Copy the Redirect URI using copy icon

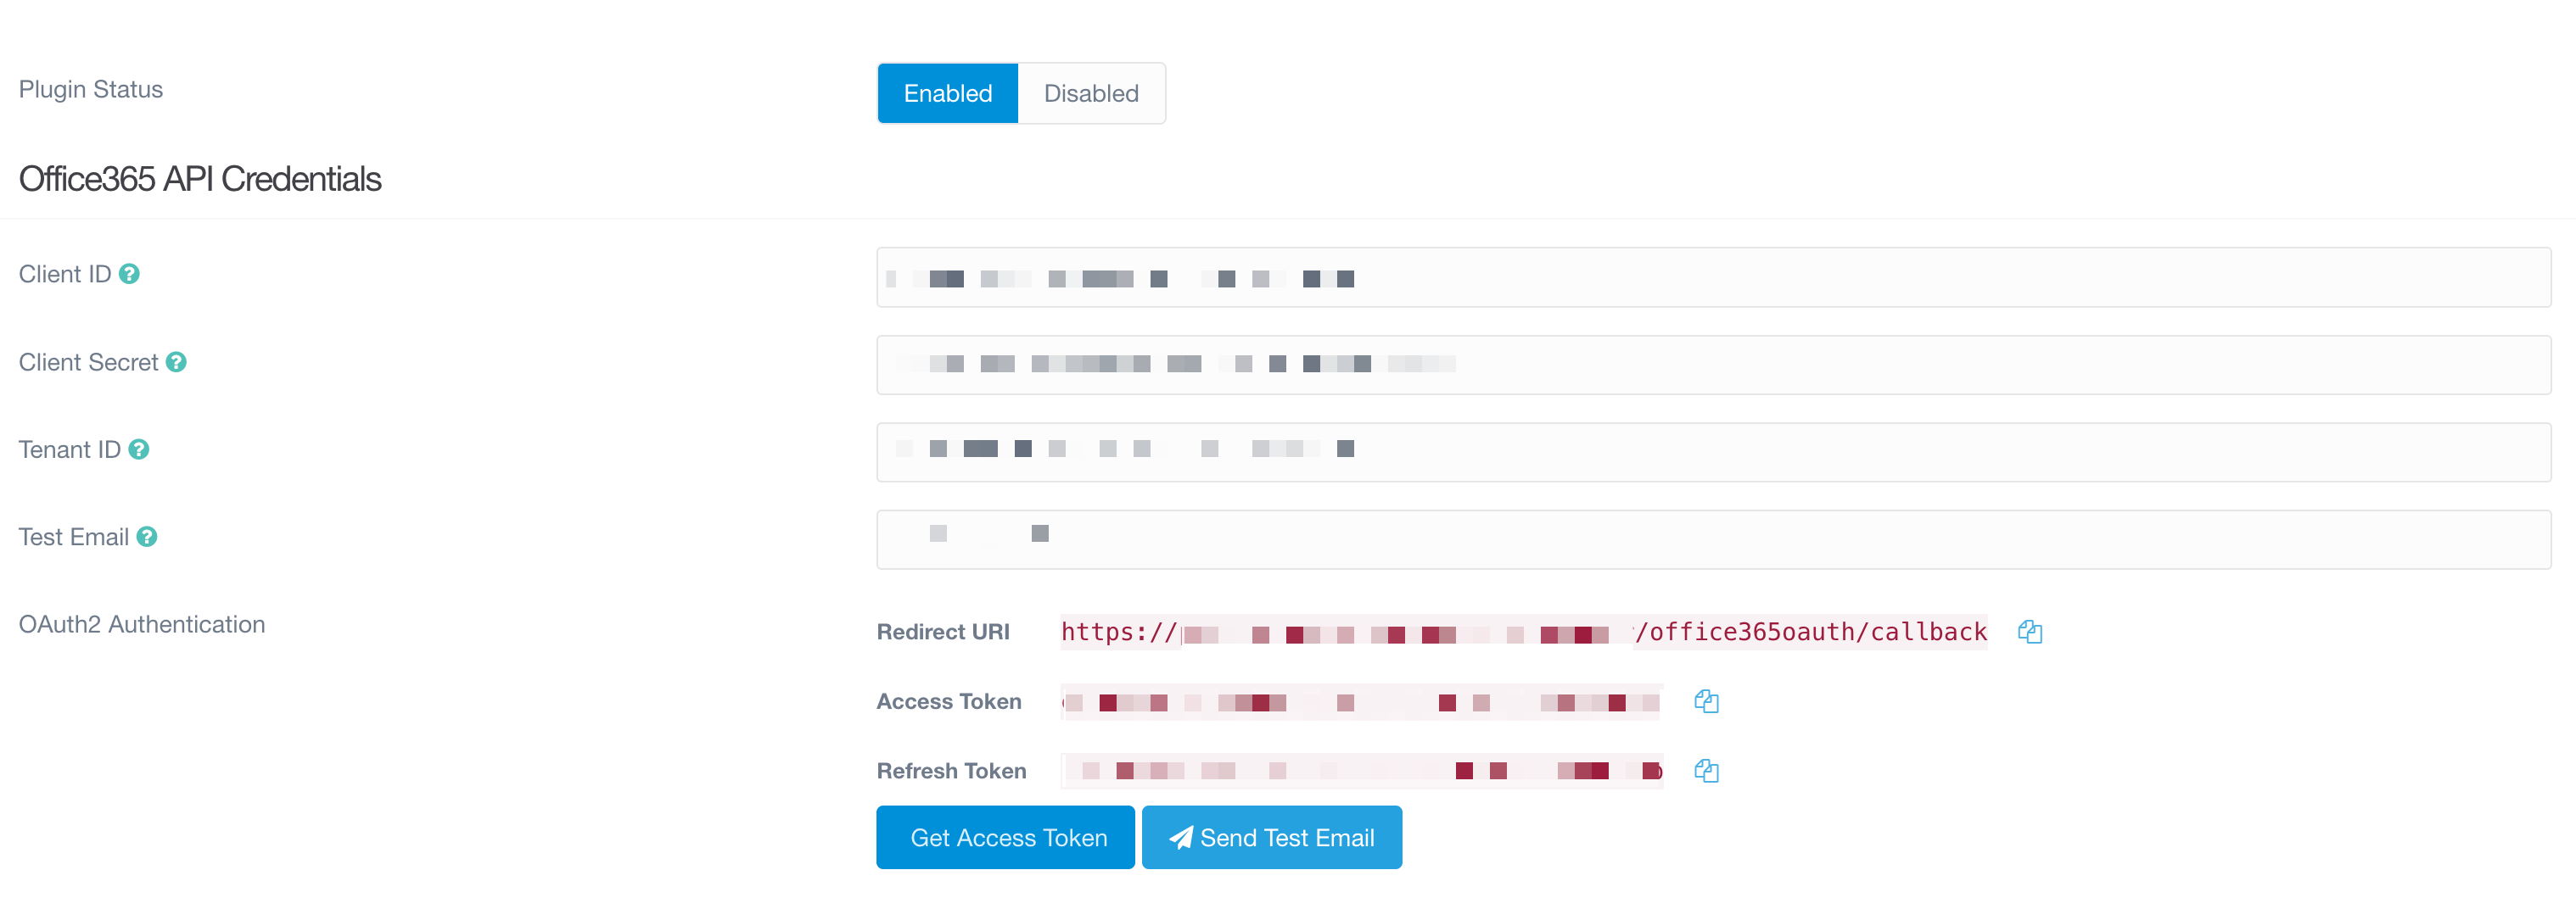click(2029, 632)
